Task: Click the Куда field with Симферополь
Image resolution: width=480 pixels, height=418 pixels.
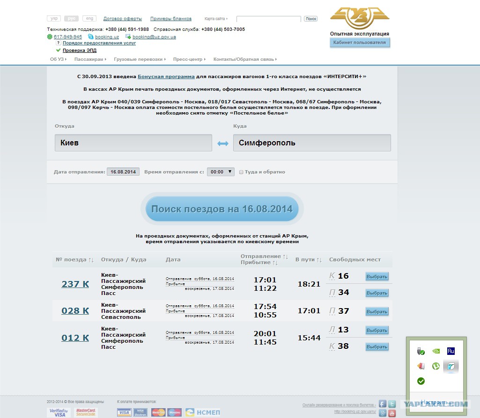Action: point(312,143)
